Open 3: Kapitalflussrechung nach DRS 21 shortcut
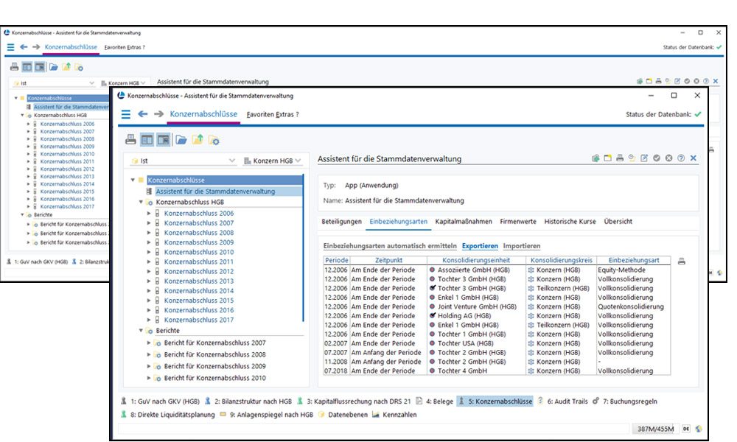 354,401
